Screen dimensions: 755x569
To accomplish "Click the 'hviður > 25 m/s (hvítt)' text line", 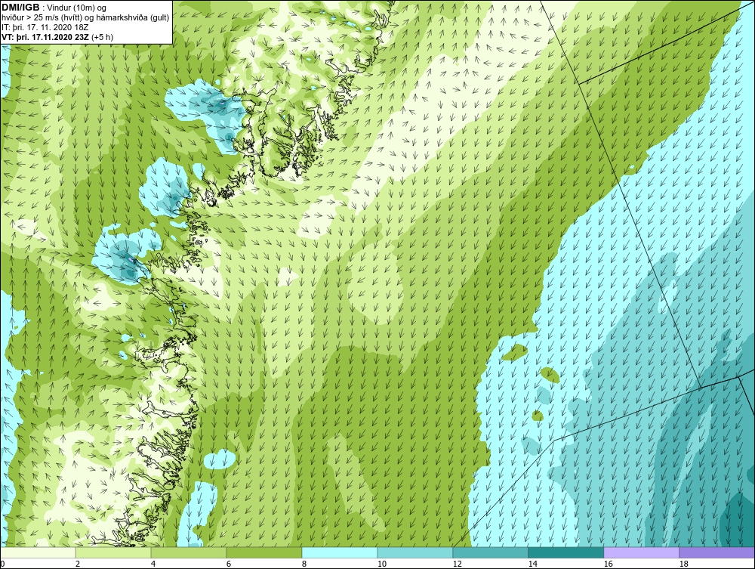I will tap(86, 17).
